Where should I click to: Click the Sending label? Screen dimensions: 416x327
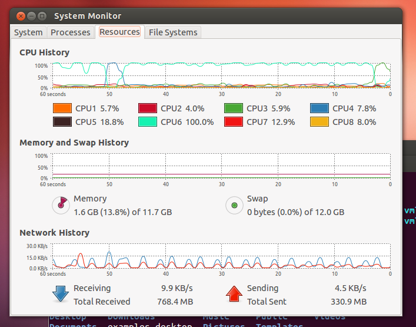pos(262,288)
